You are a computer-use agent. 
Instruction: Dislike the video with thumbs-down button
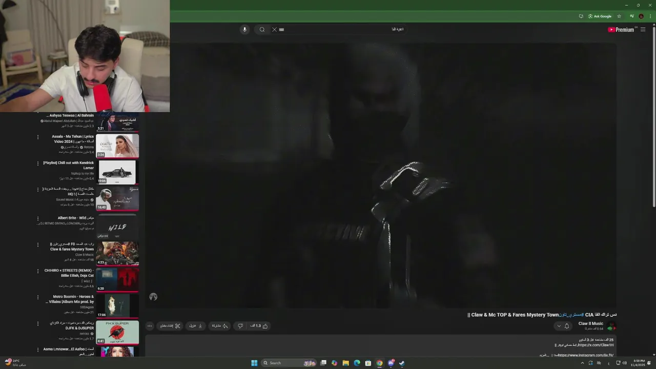(240, 326)
